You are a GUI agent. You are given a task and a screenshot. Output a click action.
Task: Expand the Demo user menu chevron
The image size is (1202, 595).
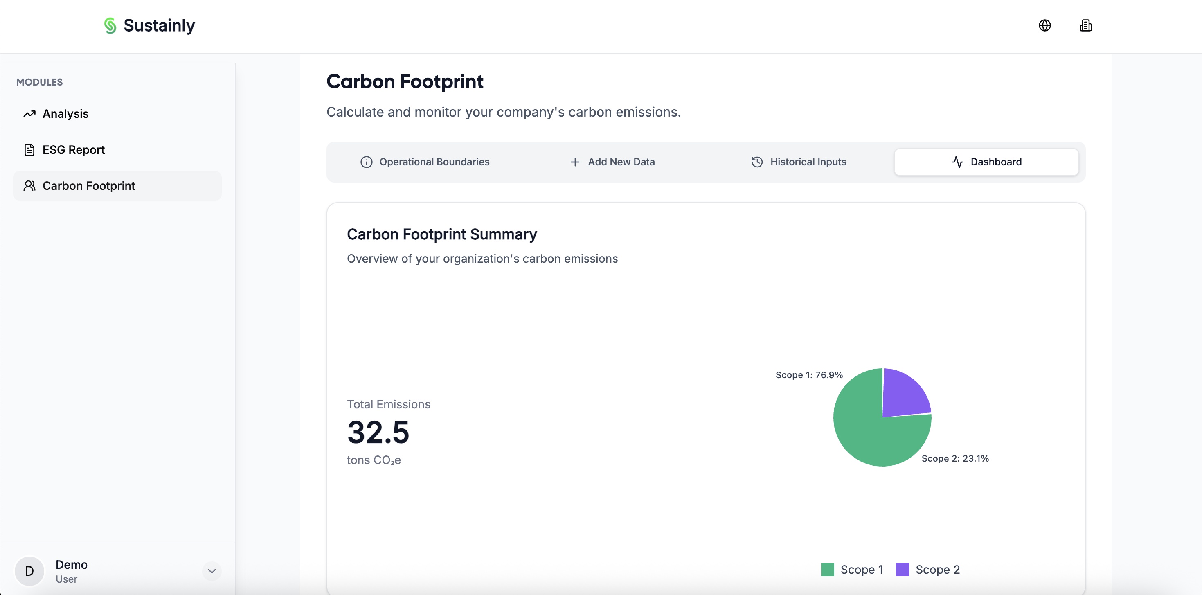tap(212, 571)
